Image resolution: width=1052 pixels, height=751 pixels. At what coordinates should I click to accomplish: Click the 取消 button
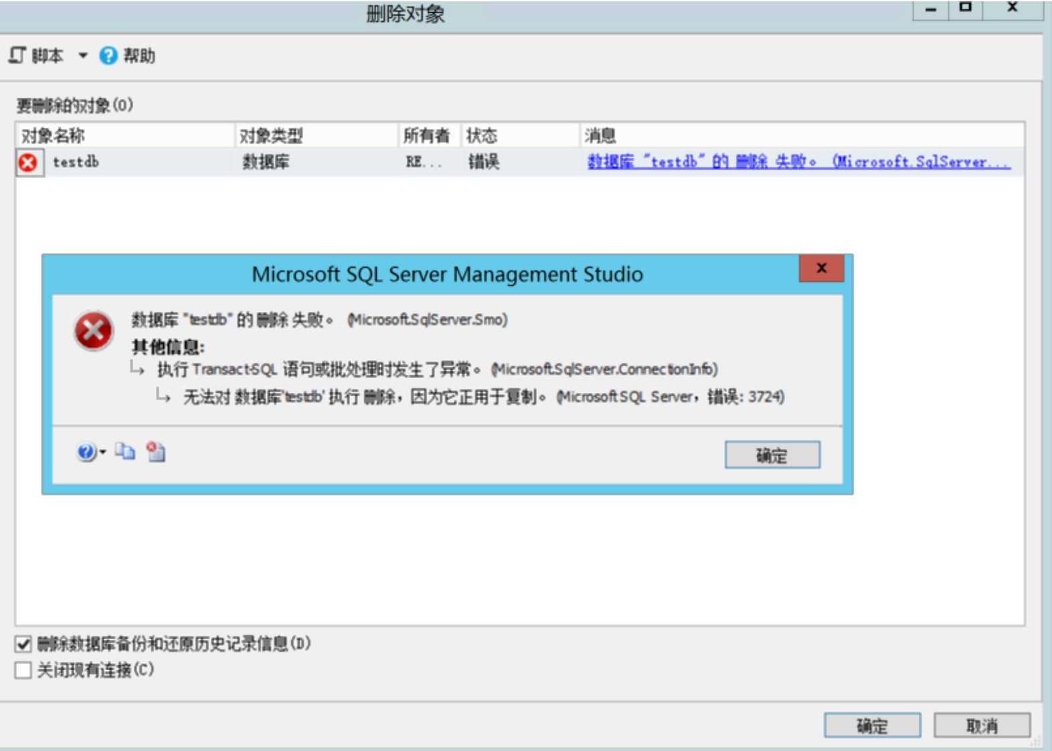(982, 726)
